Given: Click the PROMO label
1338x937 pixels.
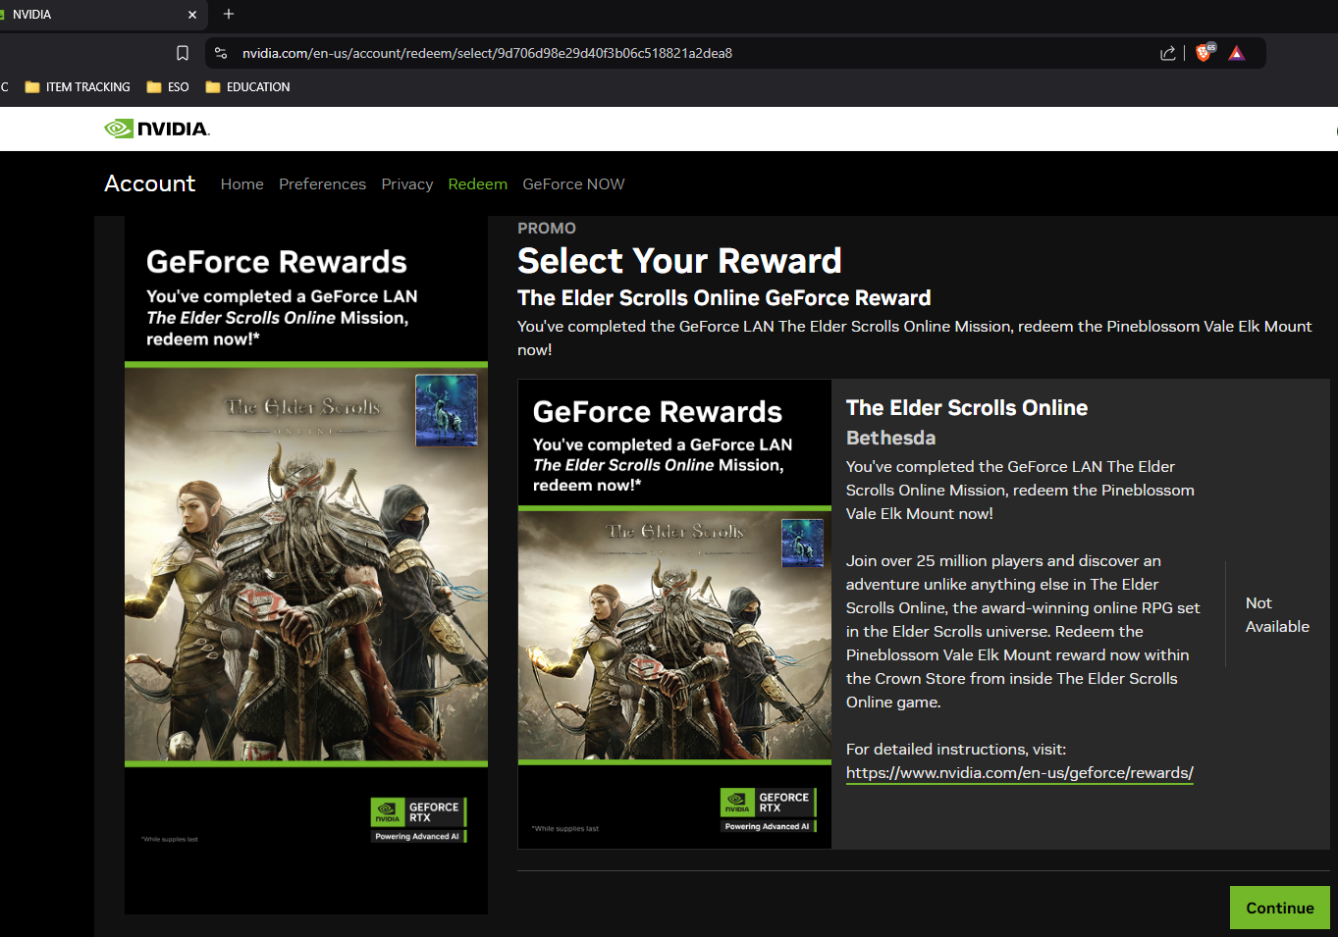Looking at the screenshot, I should pos(547,228).
